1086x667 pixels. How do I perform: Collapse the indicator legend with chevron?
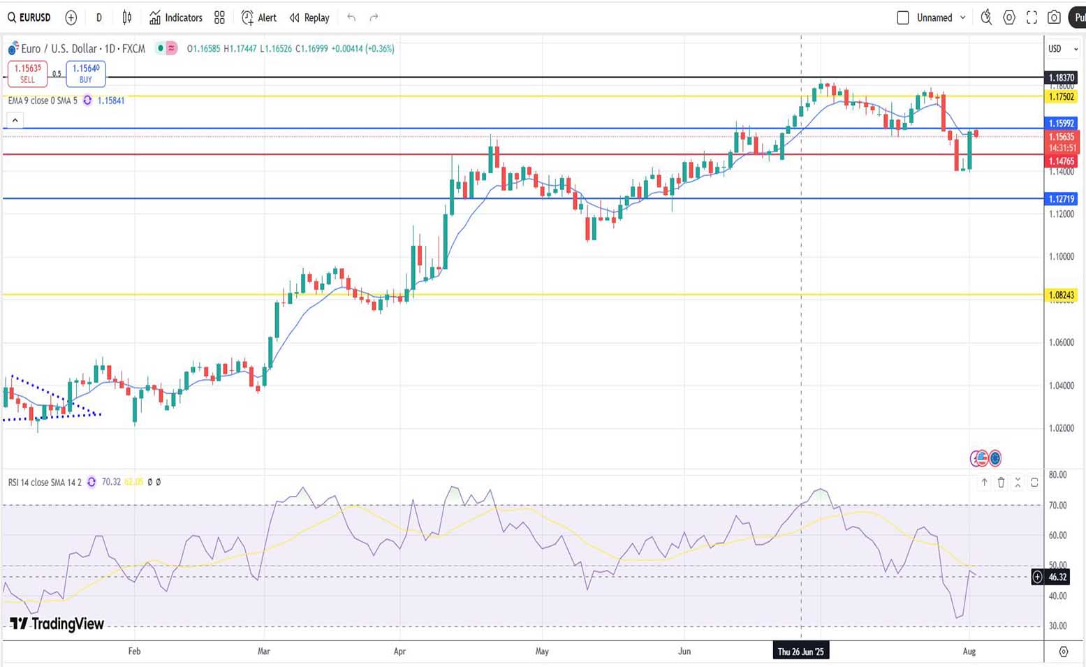tap(15, 121)
